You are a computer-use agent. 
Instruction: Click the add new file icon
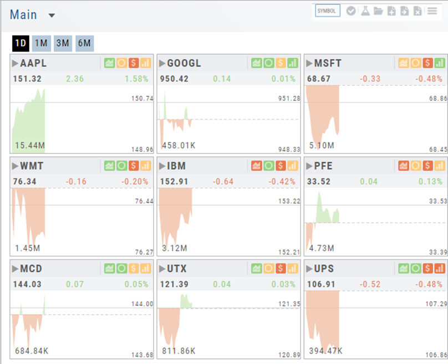pyautogui.click(x=391, y=11)
